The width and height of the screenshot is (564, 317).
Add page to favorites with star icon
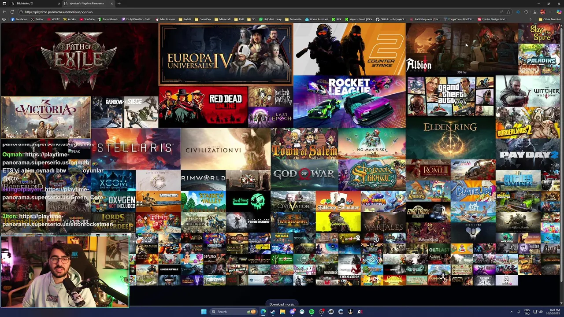508,12
